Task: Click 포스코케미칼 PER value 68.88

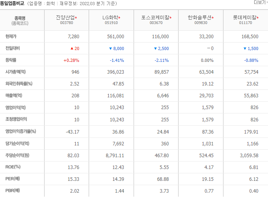Action: coord(163,179)
